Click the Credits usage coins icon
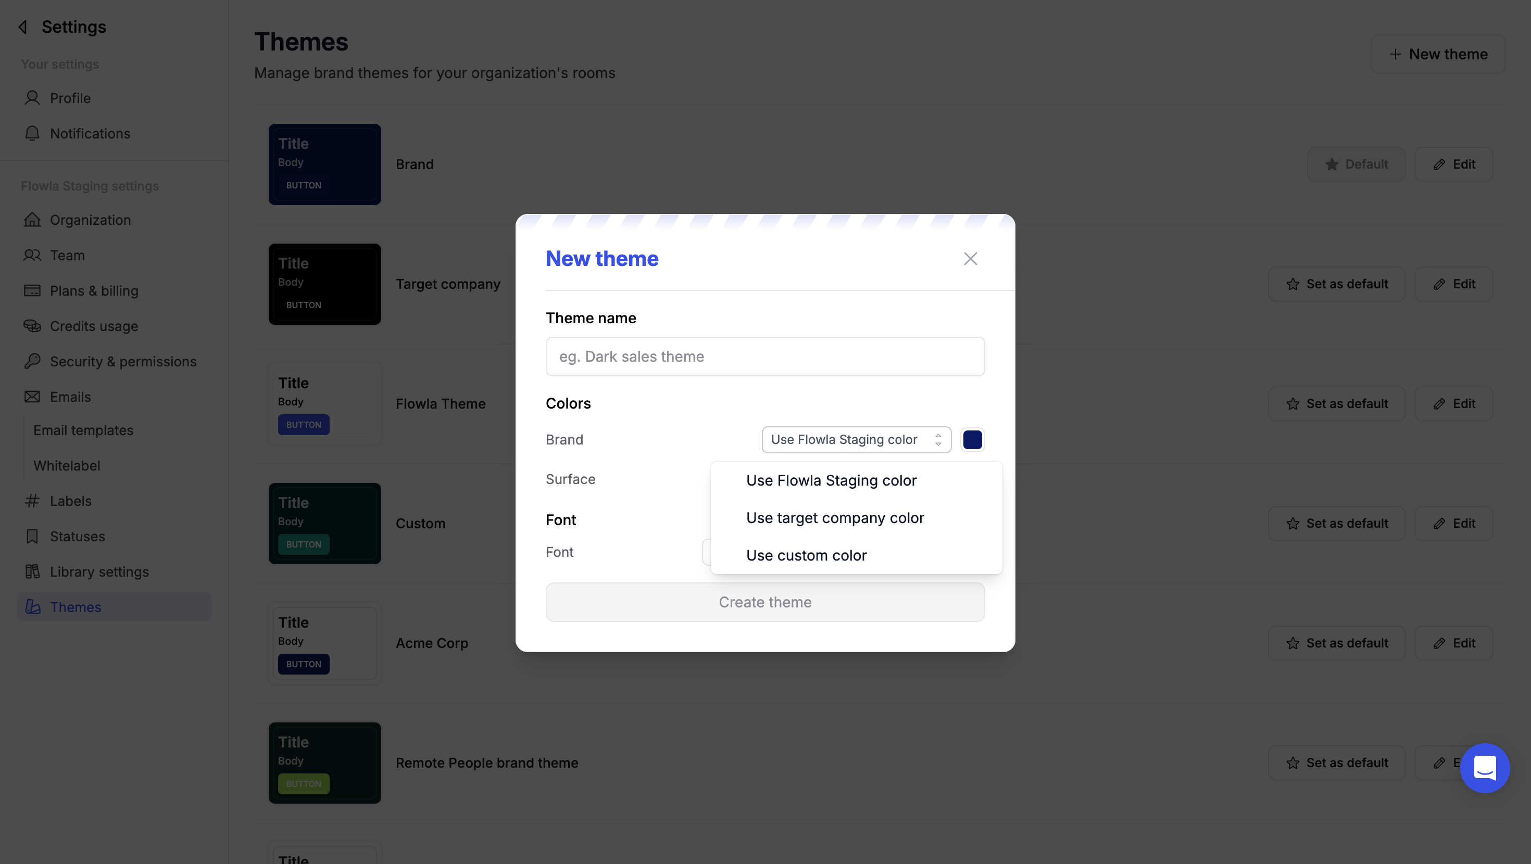 tap(32, 326)
